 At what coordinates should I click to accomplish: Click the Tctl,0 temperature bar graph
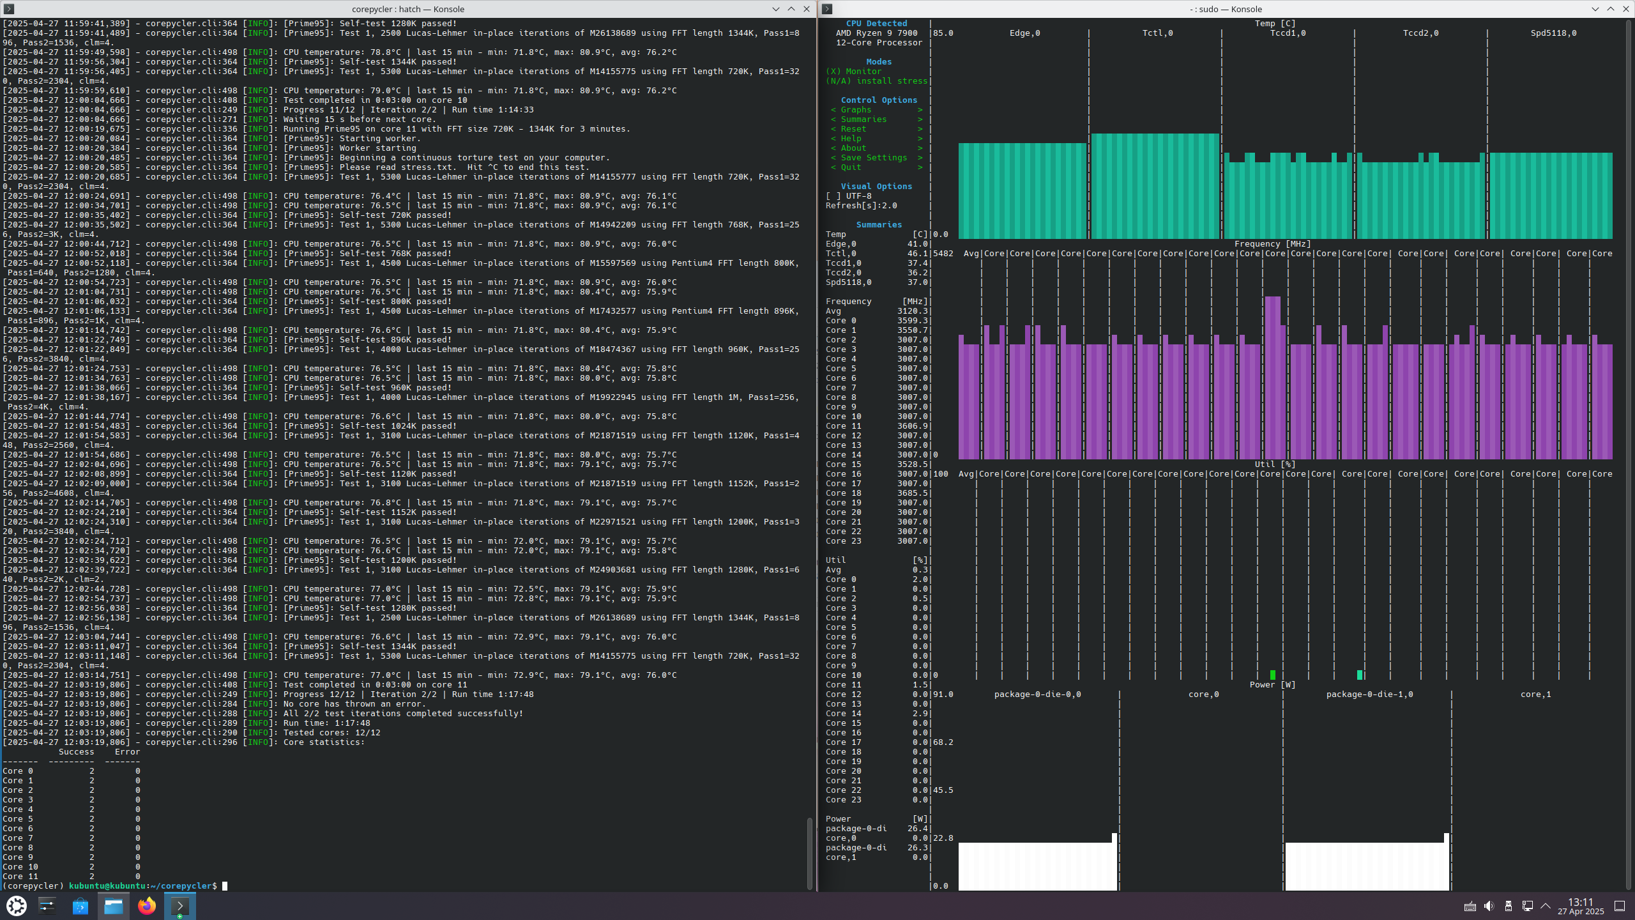click(1155, 186)
